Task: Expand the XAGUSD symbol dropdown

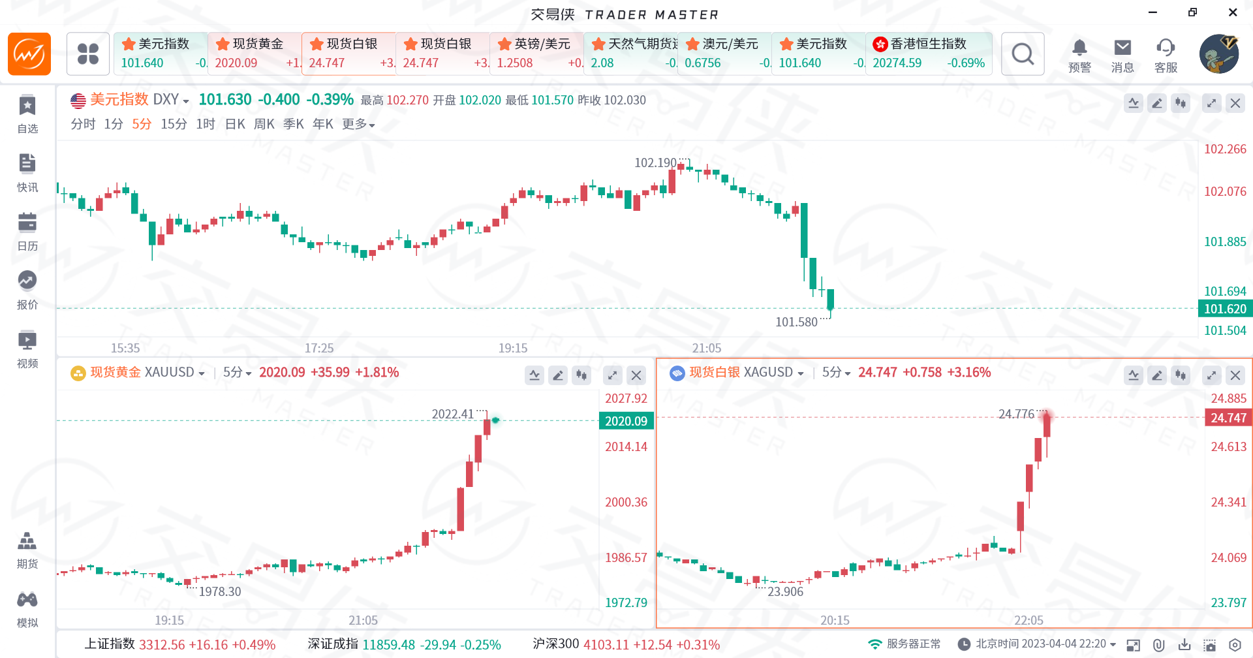Action: (x=801, y=373)
